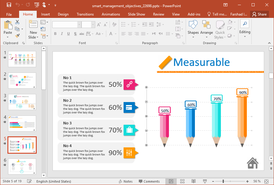Viewport: 274px width, 185px height.
Task: Select slide 3 thumbnail in slide panel
Action: (x=22, y=102)
